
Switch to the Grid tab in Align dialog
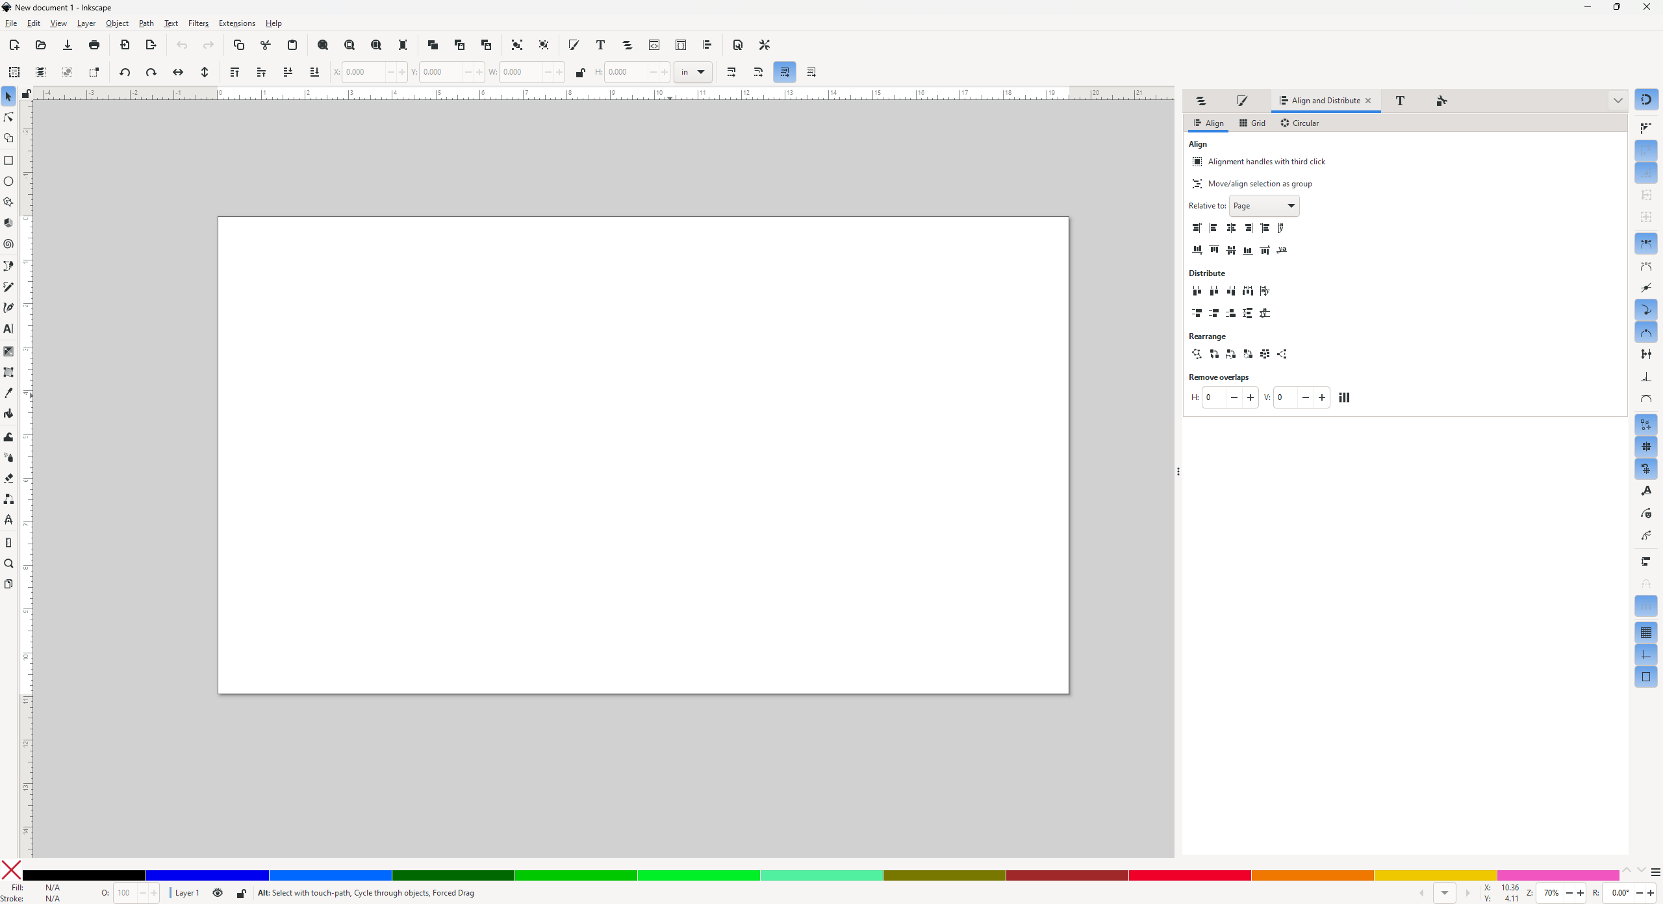click(x=1251, y=123)
